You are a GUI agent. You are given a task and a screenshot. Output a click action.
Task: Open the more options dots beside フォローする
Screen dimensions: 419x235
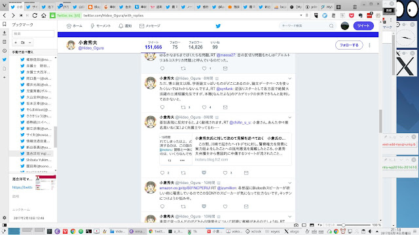(x=369, y=45)
